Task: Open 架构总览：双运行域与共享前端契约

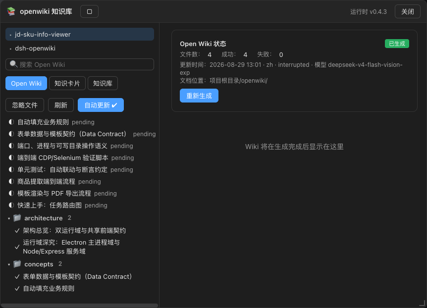Action: click(x=74, y=231)
